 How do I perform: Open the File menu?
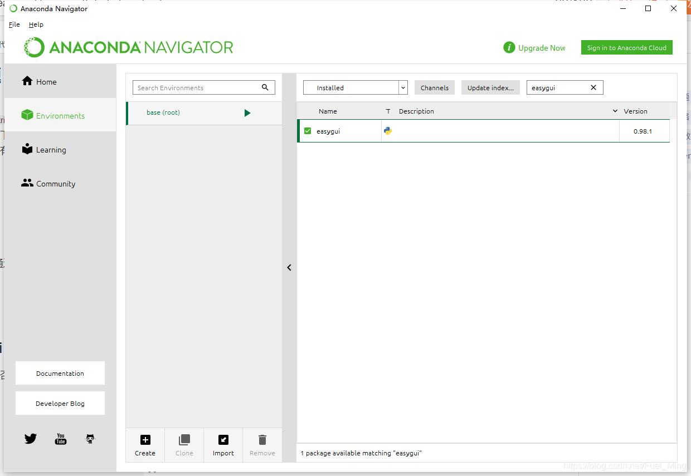pyautogui.click(x=14, y=24)
